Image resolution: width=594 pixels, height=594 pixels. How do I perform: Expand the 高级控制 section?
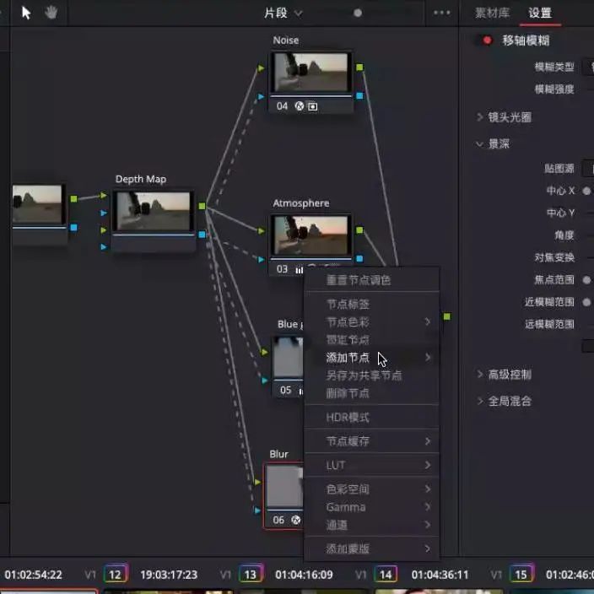coord(504,375)
